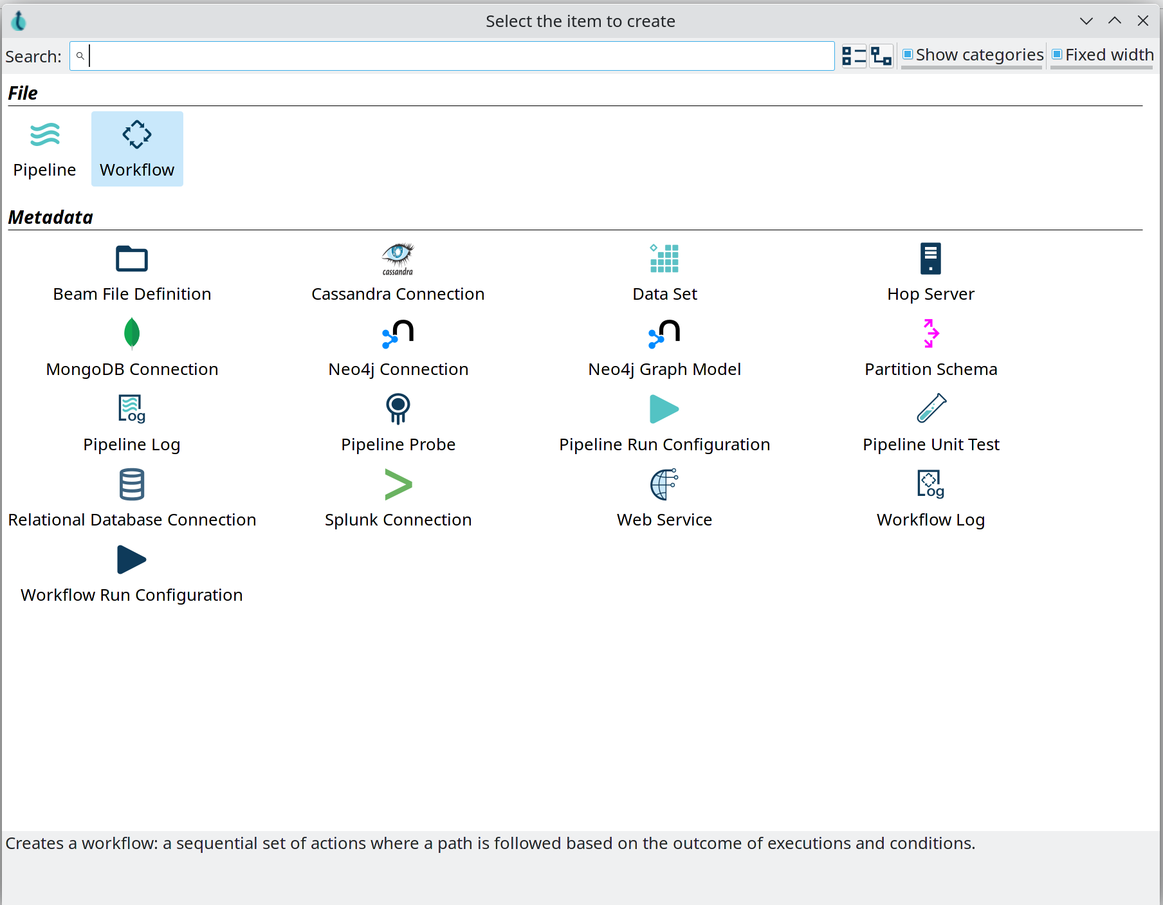Screen dimensions: 1163x905
Task: Disable the Show categories checkbox
Action: (x=908, y=55)
